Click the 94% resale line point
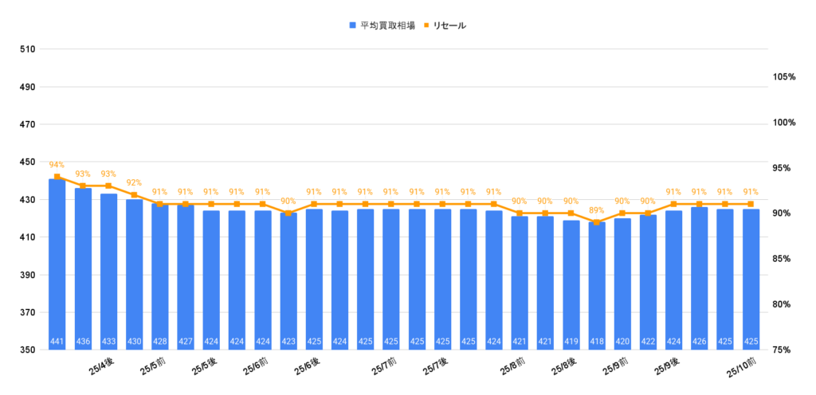This screenshot has width=816, height=395. 57,177
